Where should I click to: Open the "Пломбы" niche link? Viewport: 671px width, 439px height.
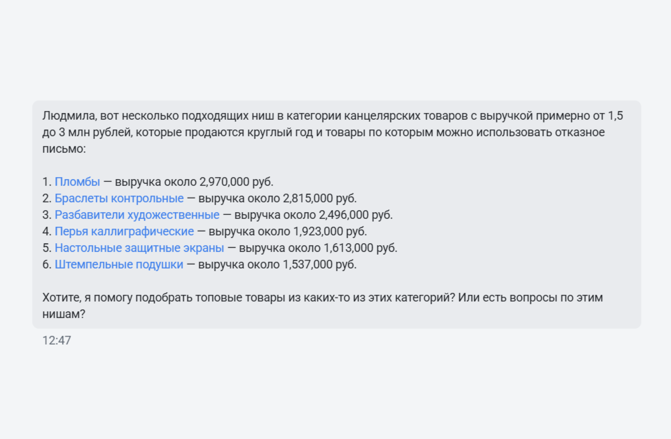pos(77,182)
